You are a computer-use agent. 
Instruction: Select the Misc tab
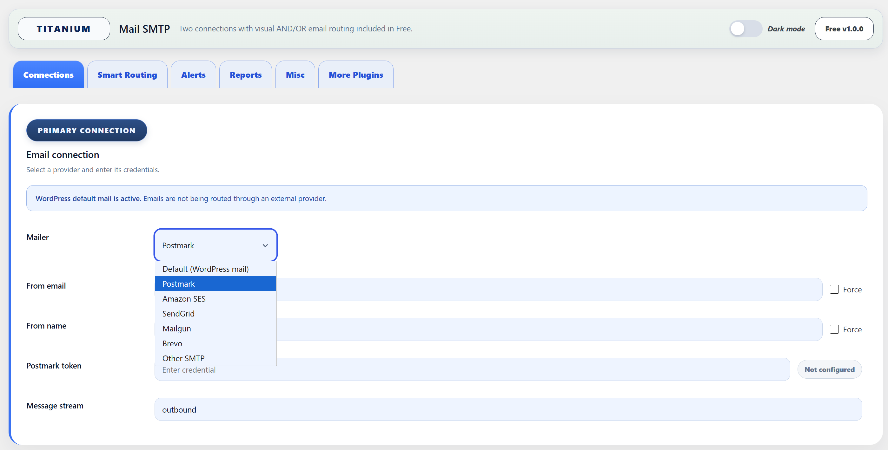click(295, 75)
